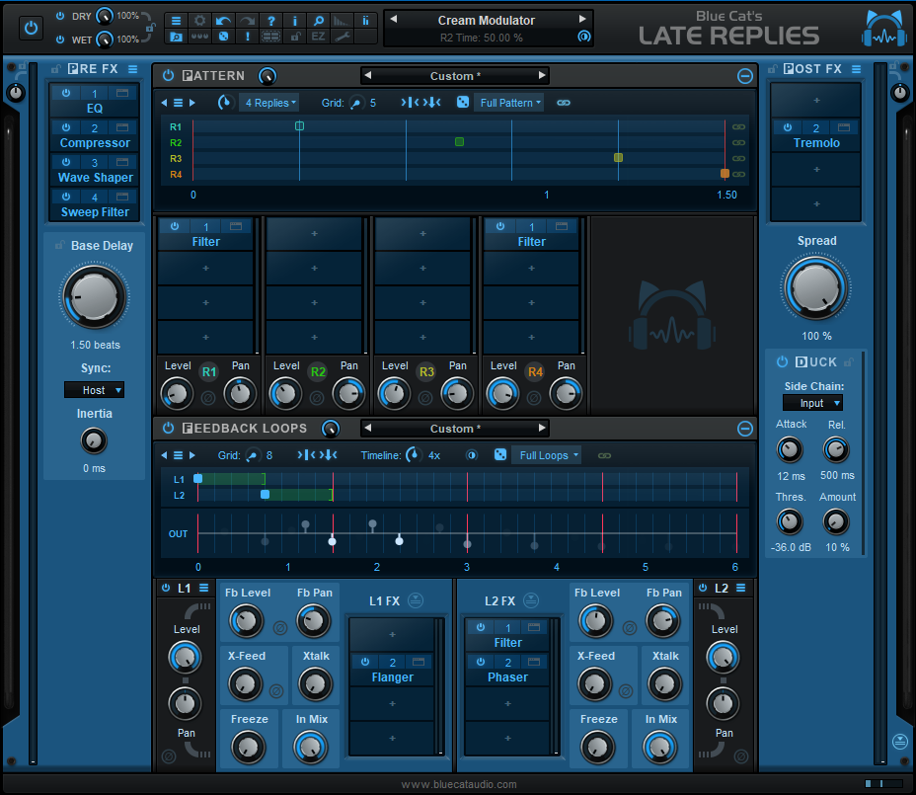The width and height of the screenshot is (916, 795).
Task: Click the magnifier zoom icon in toolbar
Action: [x=319, y=21]
